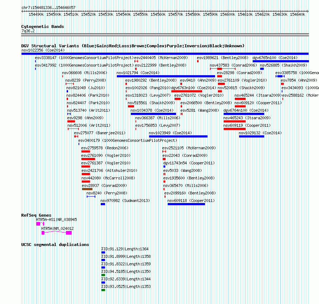Click the nsv8239 (Perry2008) red span glyph
Screen dimensions: 319x304
tap(70, 84)
